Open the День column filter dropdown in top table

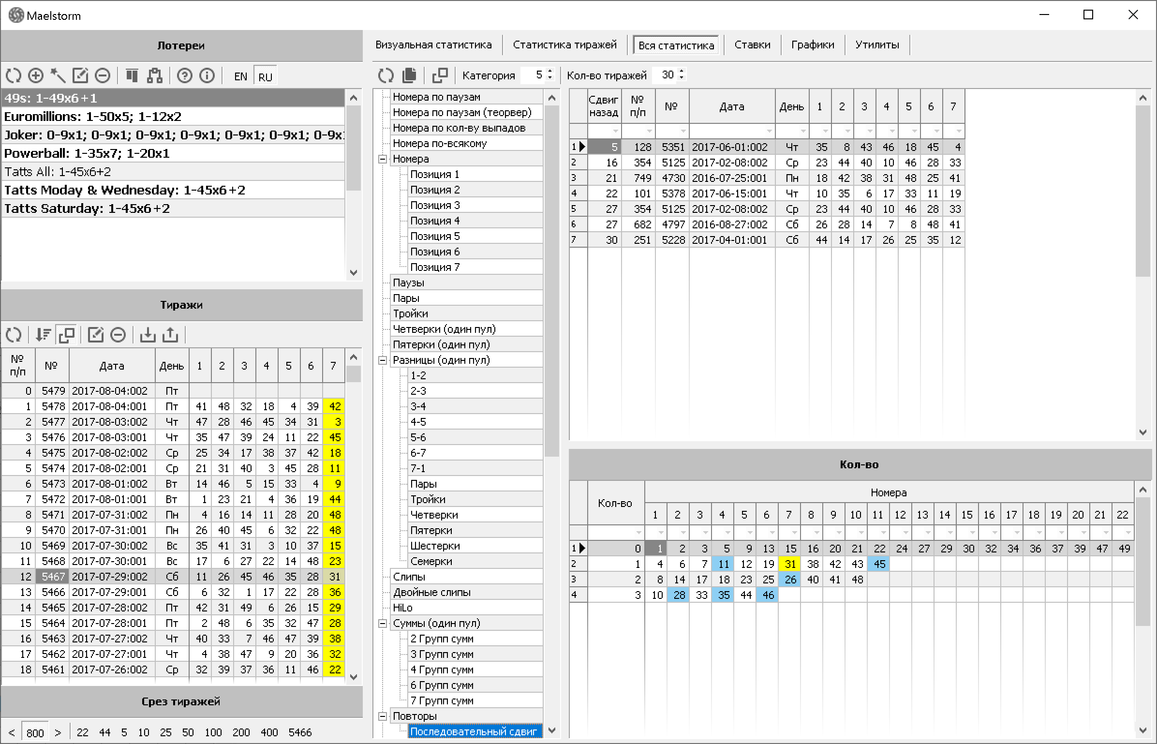pos(802,131)
